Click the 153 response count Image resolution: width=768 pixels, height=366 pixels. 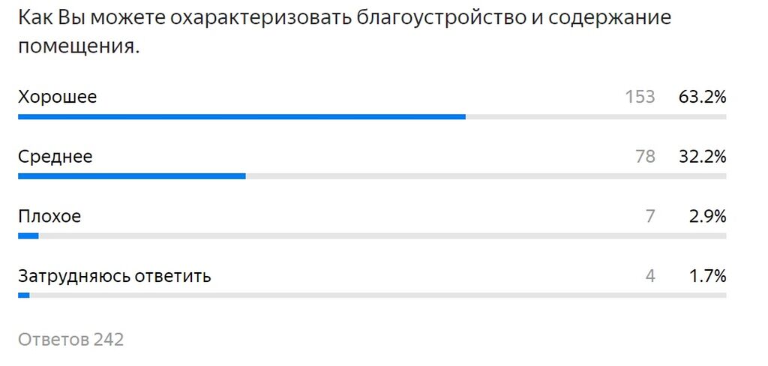click(640, 97)
